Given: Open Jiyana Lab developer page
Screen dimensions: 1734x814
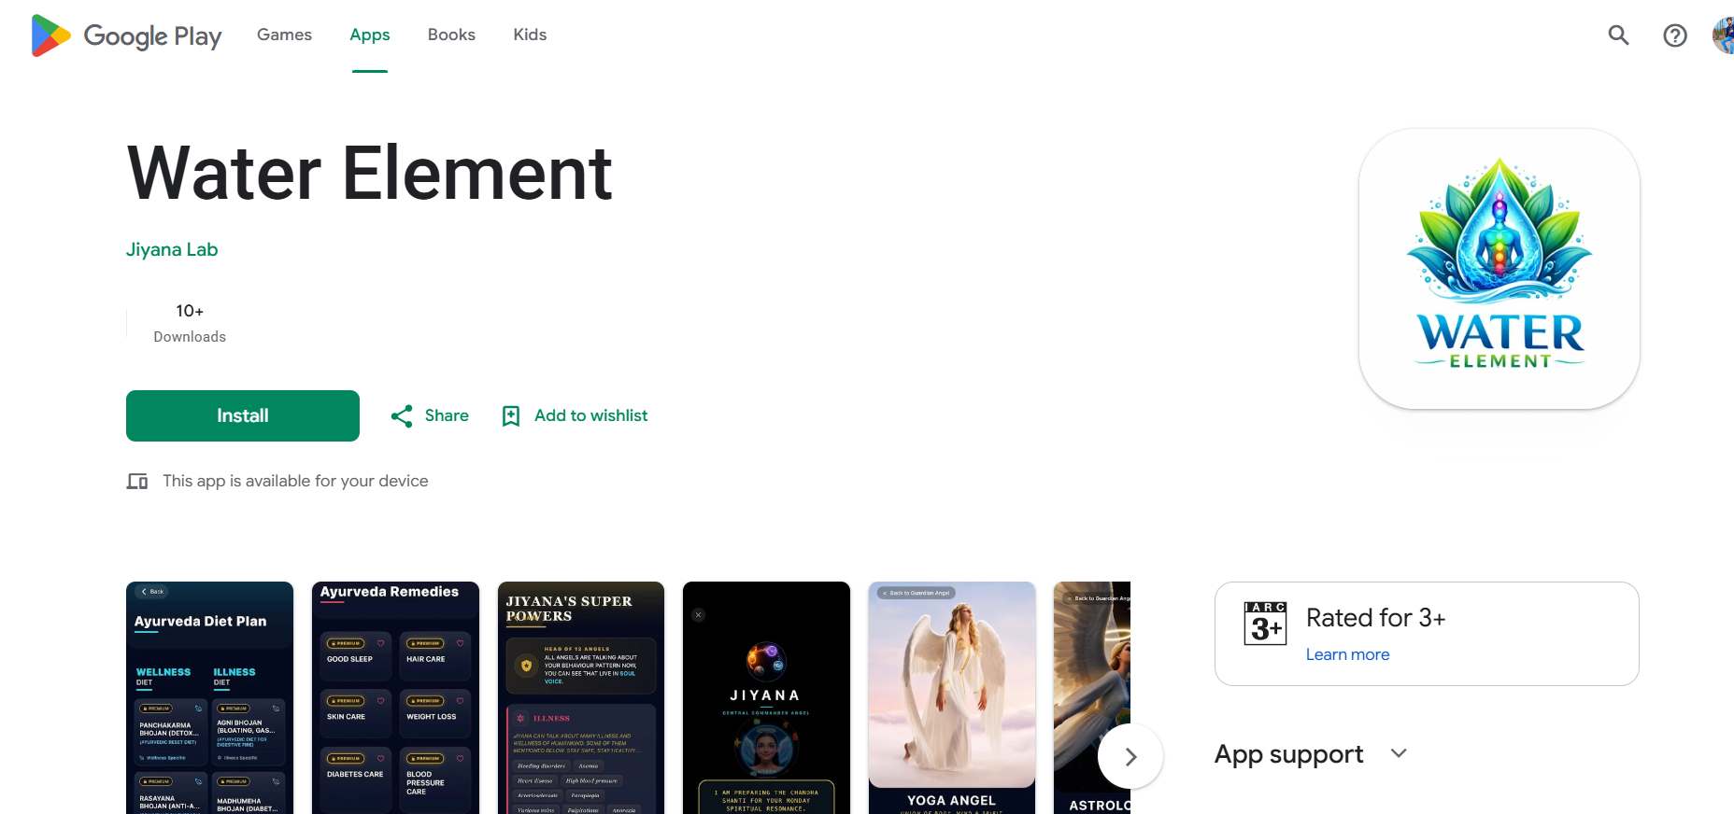Looking at the screenshot, I should click(172, 249).
